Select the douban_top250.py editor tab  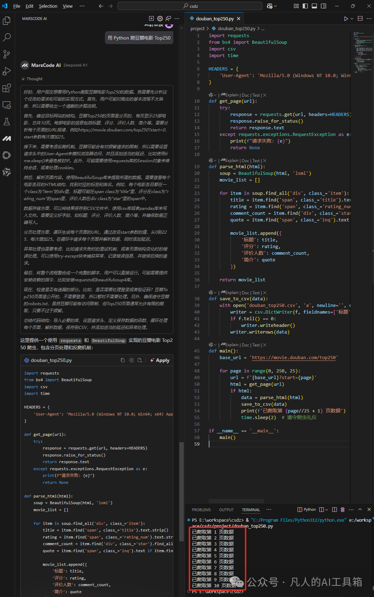pos(215,19)
